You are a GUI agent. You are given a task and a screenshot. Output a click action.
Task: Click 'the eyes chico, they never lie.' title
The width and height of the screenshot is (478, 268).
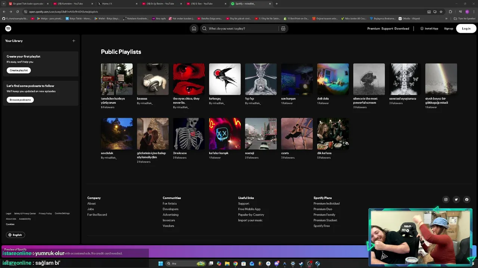click(x=187, y=100)
